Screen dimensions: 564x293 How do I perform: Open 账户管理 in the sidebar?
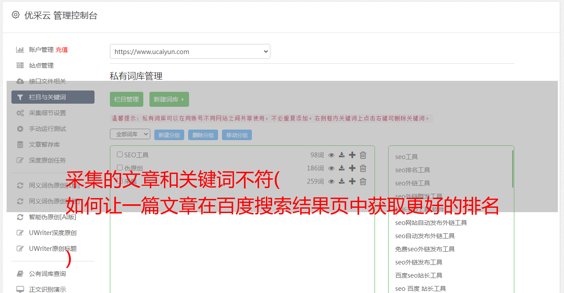tap(41, 50)
